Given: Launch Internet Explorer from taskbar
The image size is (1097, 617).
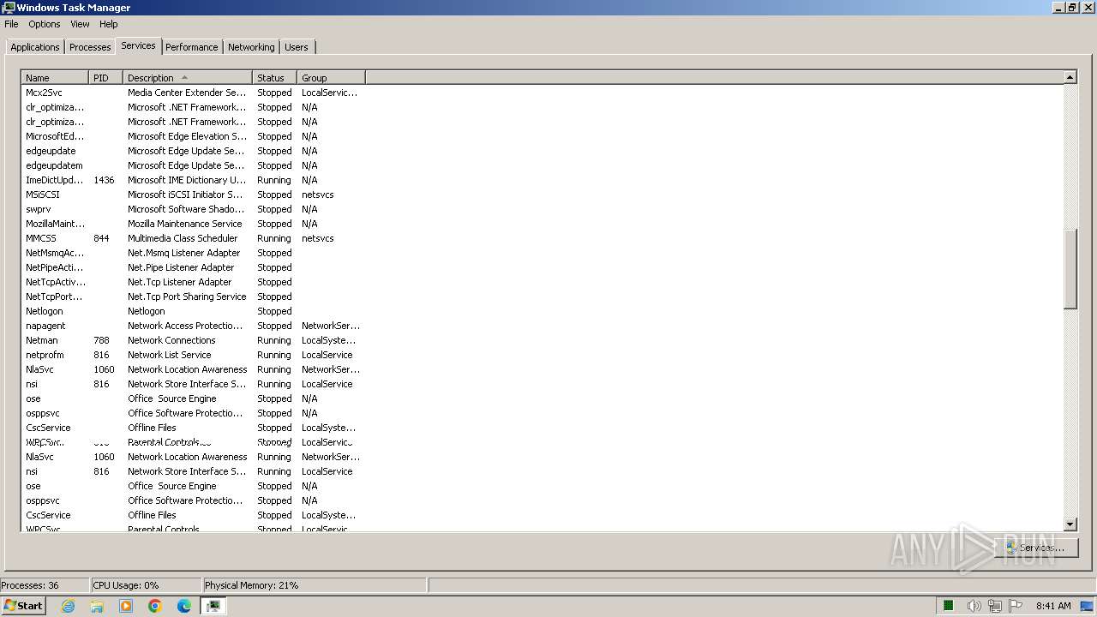Looking at the screenshot, I should tap(68, 606).
